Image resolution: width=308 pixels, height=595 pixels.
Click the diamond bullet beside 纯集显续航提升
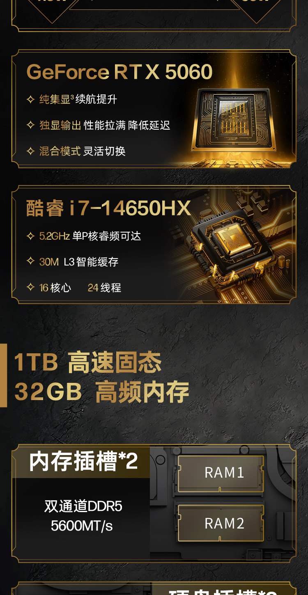[30, 99]
